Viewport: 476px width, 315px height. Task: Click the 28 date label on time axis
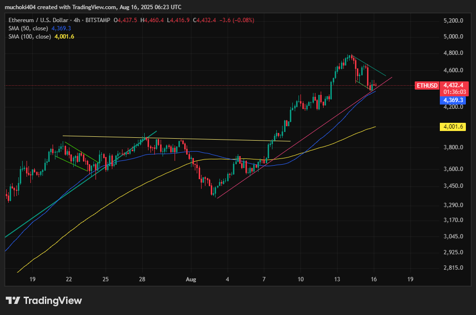pyautogui.click(x=142, y=279)
